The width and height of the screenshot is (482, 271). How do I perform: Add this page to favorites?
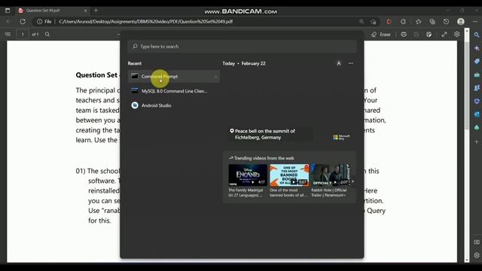coord(374,22)
